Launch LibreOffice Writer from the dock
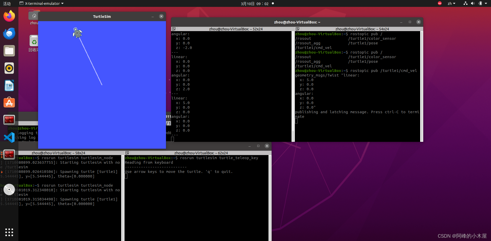This screenshot has width=491, height=241. pyautogui.click(x=9, y=85)
